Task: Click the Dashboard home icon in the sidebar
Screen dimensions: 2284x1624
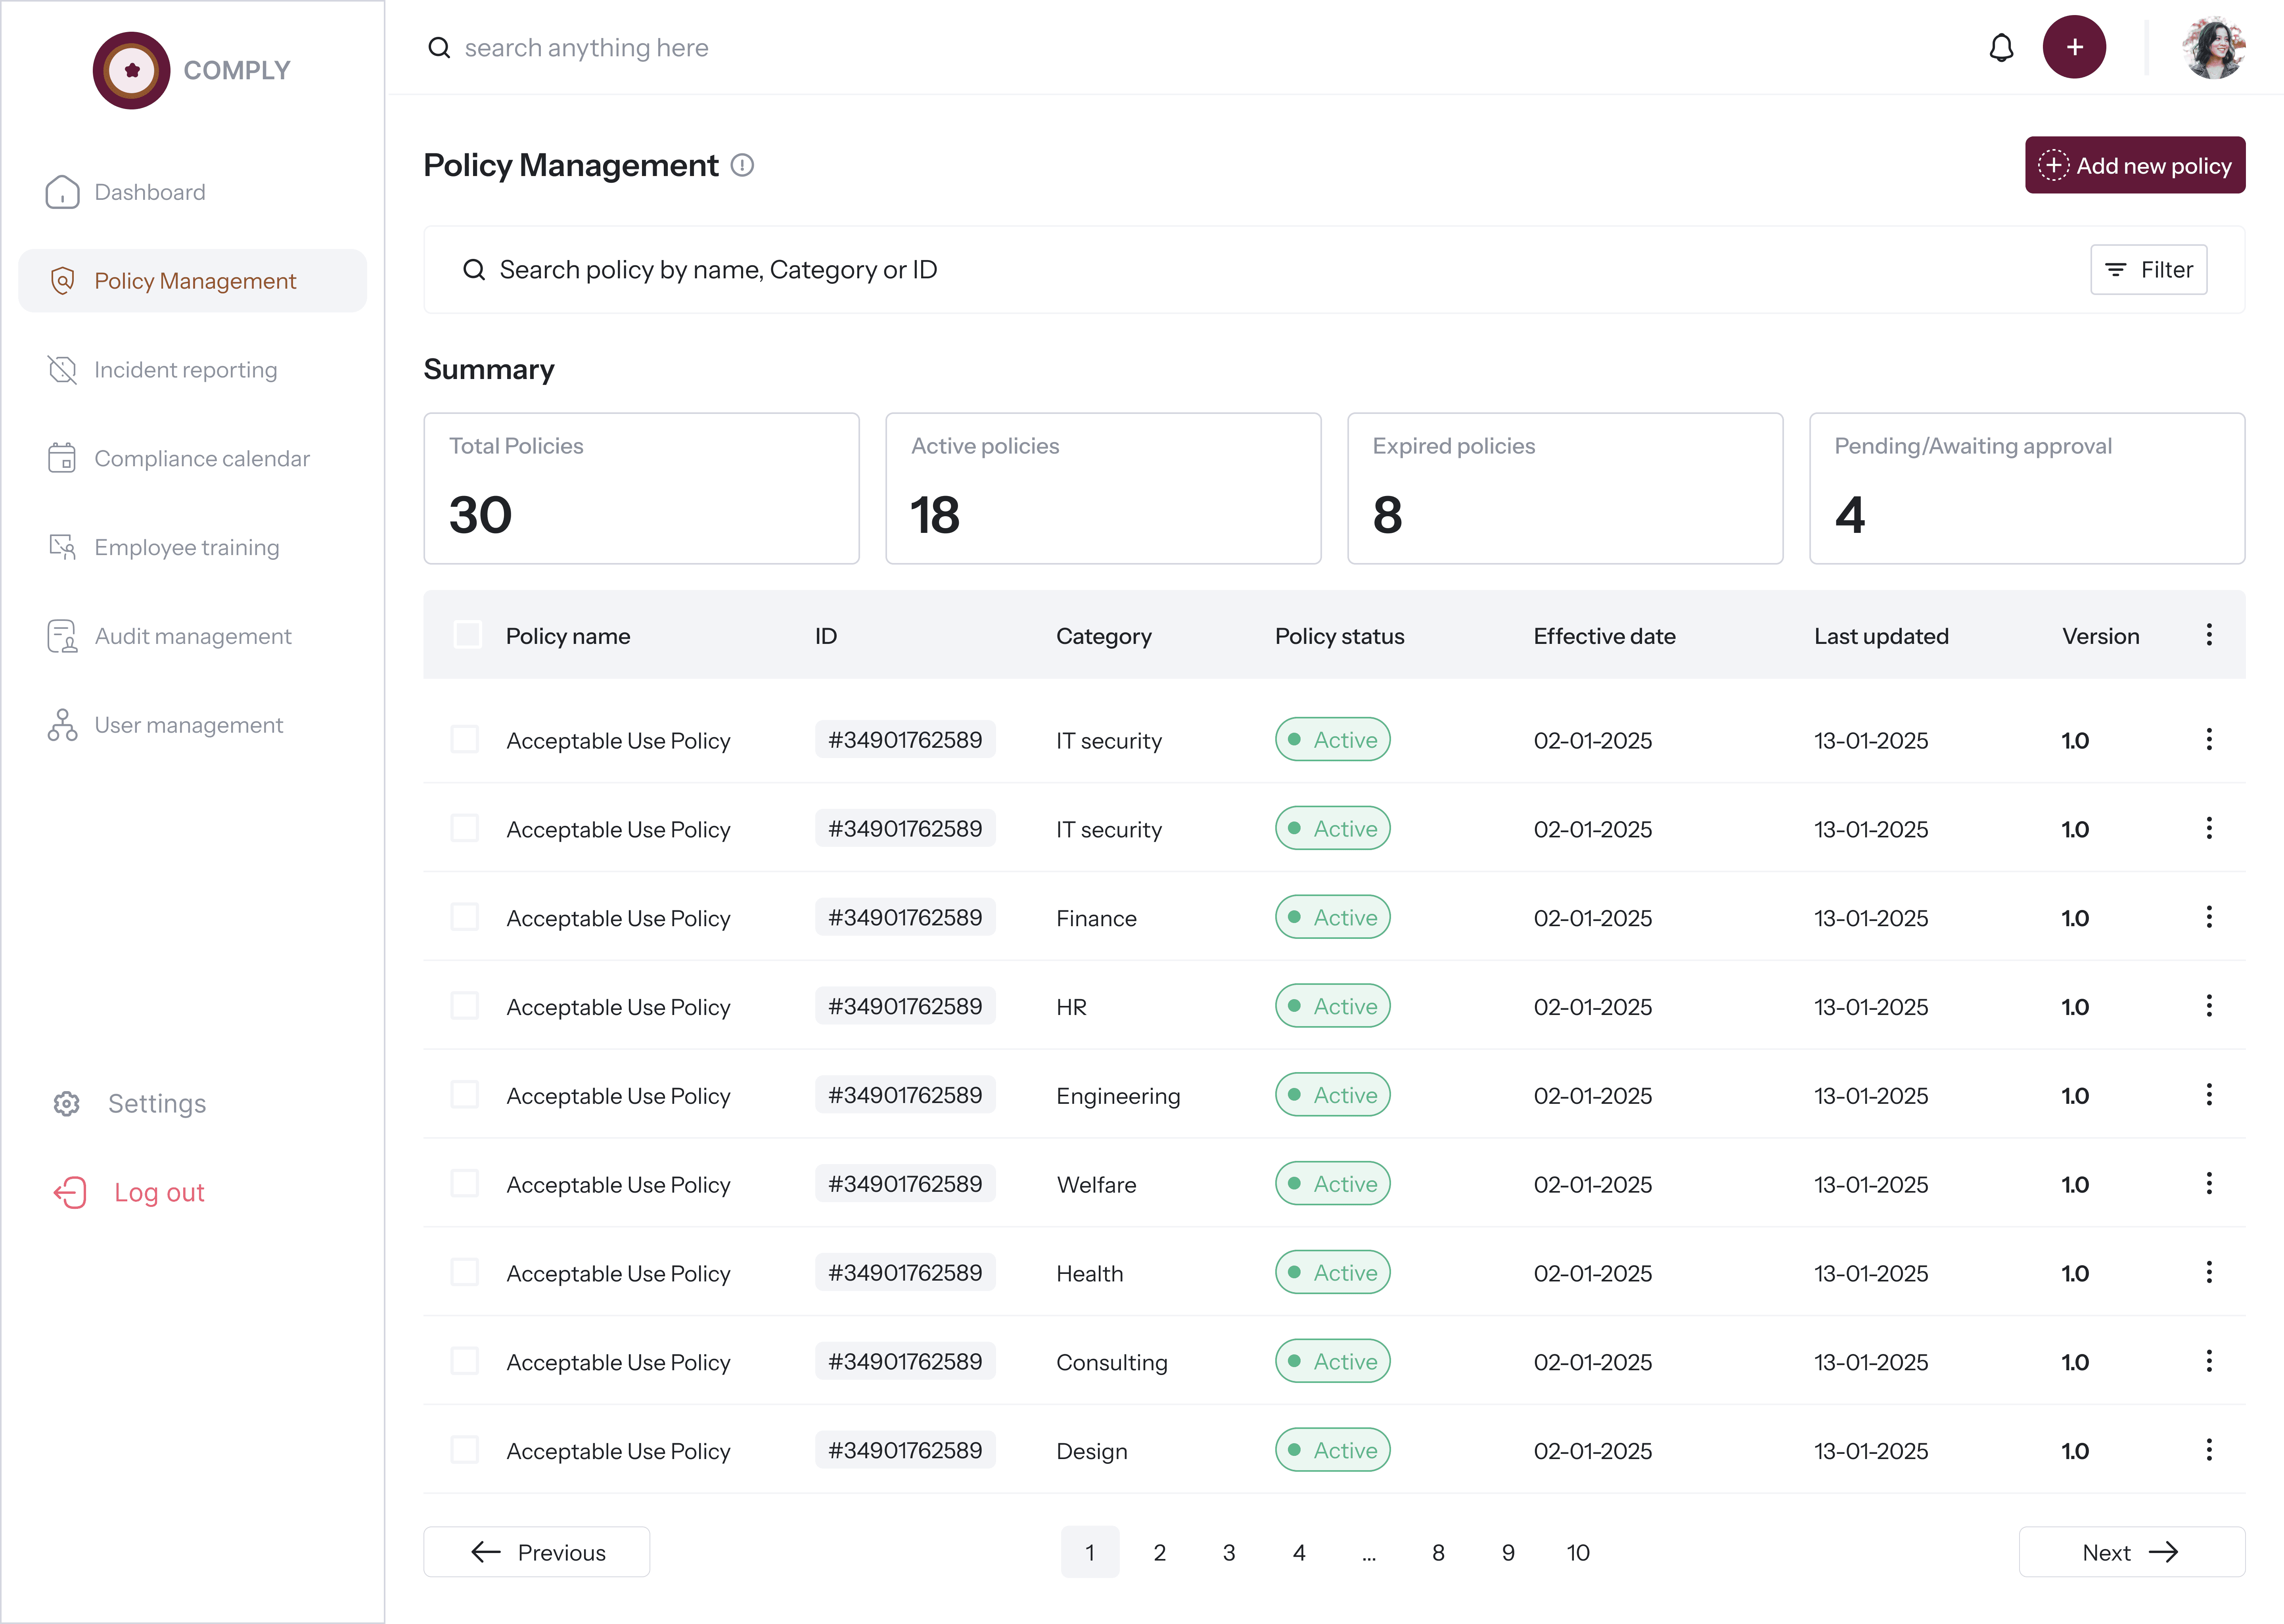Action: point(62,192)
